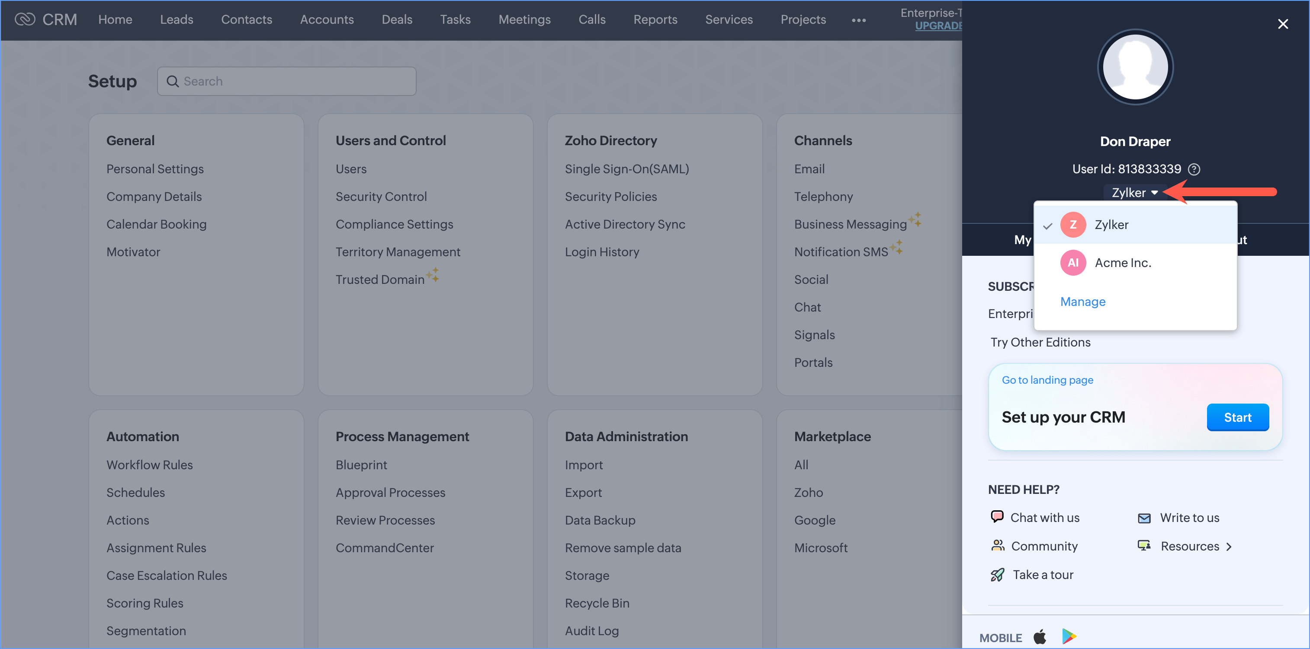The width and height of the screenshot is (1310, 649).
Task: Click the Manage organizations link
Action: point(1083,302)
